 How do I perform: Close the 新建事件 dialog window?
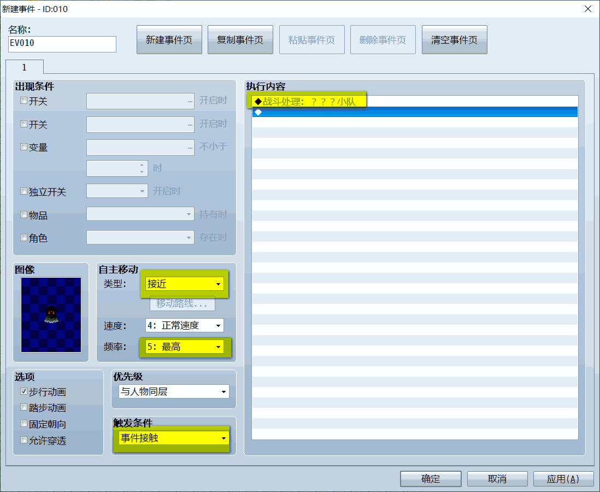coord(588,8)
